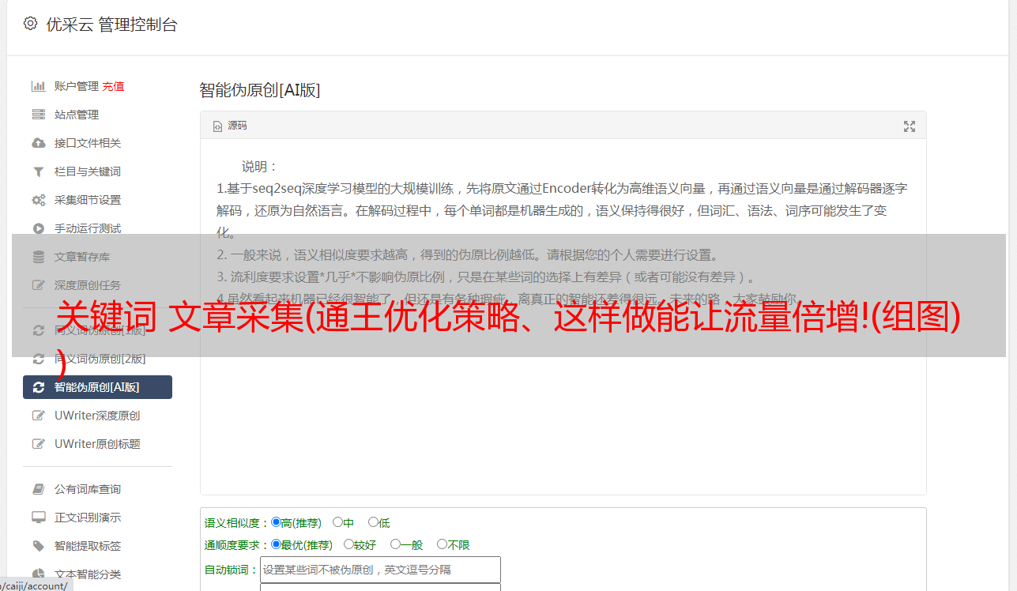Click the book icon next to 公有词库查询
The width and height of the screenshot is (1017, 591).
click(x=38, y=489)
